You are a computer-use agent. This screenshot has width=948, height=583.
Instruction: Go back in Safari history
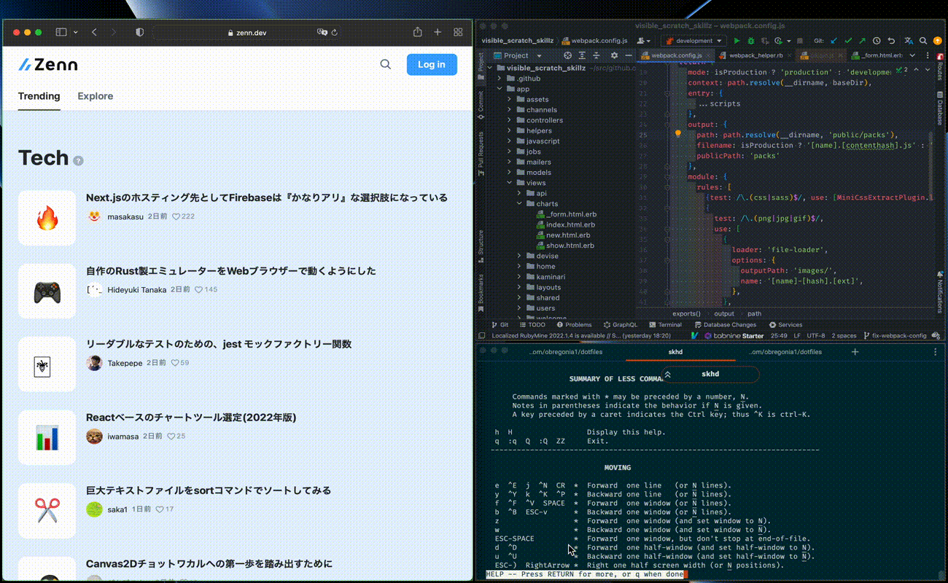click(94, 32)
